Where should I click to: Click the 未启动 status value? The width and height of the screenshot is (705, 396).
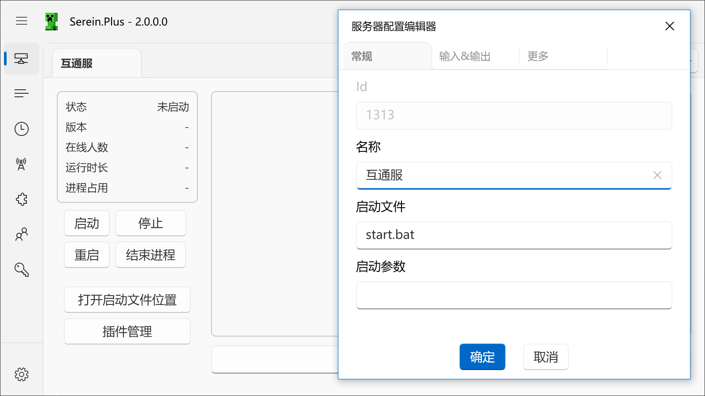(173, 107)
